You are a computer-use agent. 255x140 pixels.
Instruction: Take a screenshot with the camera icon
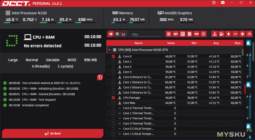pyautogui.click(x=223, y=3)
